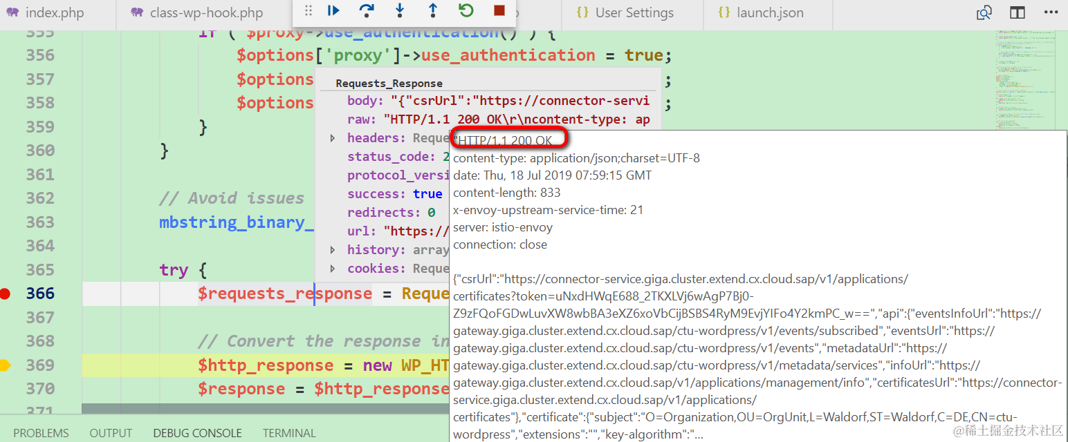Click mbstring_binary_ function on line 363

(x=237, y=222)
